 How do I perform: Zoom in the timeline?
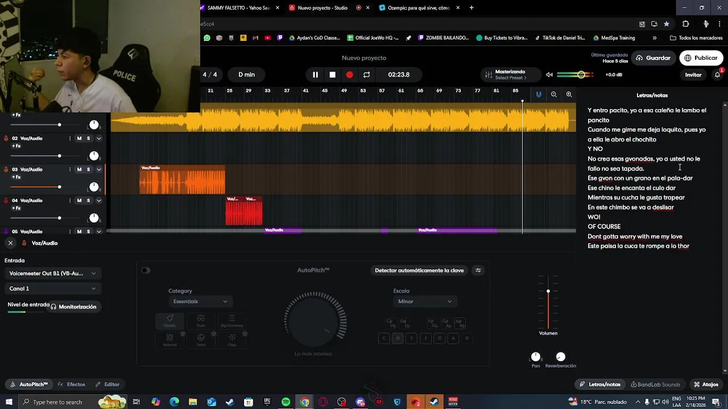(569, 94)
